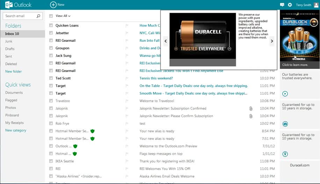Screen dimensions: 320x184
Task: Click shield on Hotmail Member 8:54 PM email
Action: pos(93,131)
